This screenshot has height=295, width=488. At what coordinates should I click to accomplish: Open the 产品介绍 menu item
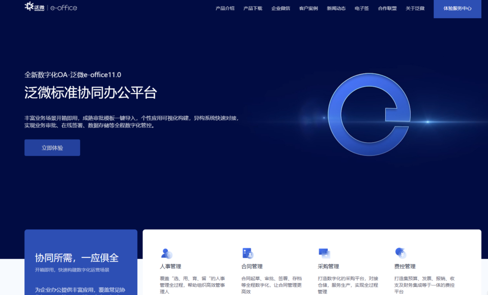tap(225, 9)
